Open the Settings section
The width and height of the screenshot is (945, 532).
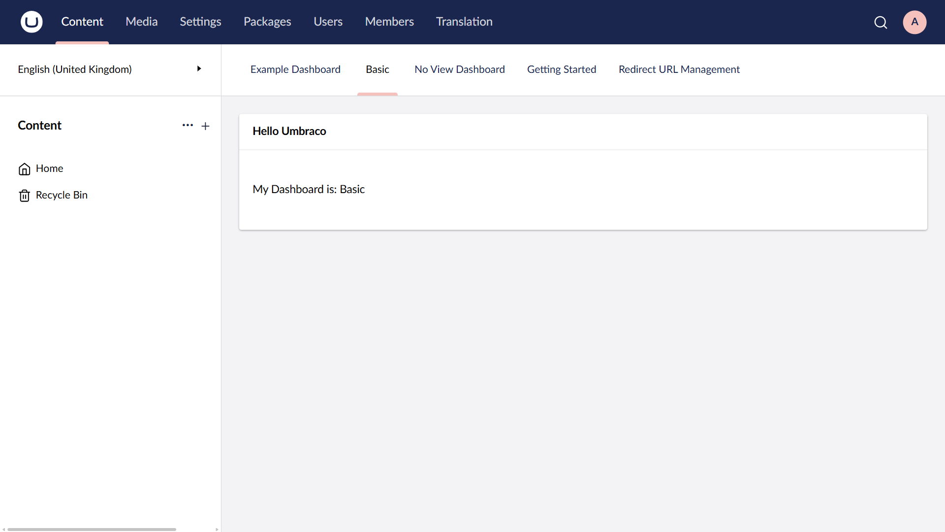(x=200, y=22)
